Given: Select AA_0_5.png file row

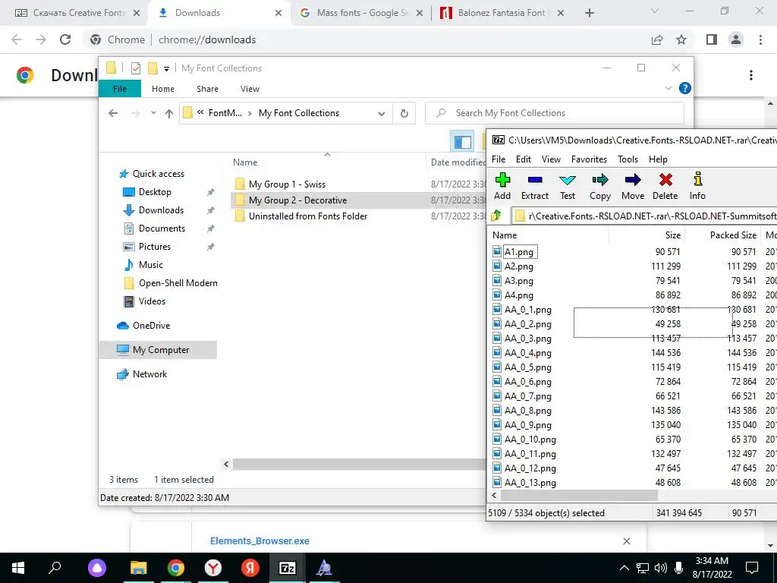Looking at the screenshot, I should click(528, 367).
